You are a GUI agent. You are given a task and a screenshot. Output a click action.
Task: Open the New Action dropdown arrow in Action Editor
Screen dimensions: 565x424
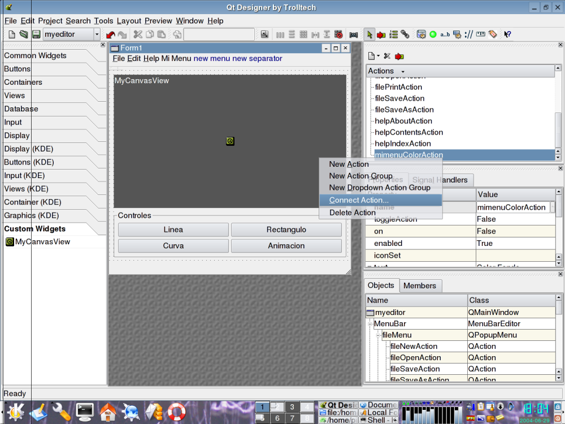378,56
